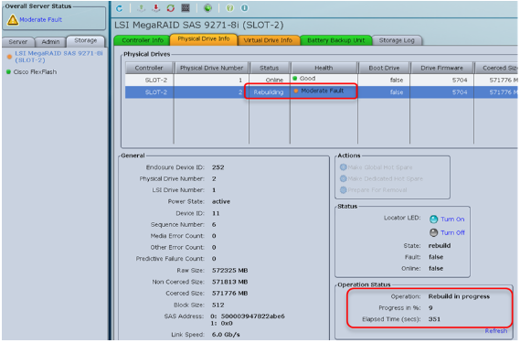Click the Rebuild in progress operation value

(x=459, y=296)
